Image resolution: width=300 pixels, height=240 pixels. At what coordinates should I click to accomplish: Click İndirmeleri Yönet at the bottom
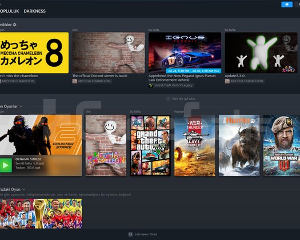[x=146, y=234]
